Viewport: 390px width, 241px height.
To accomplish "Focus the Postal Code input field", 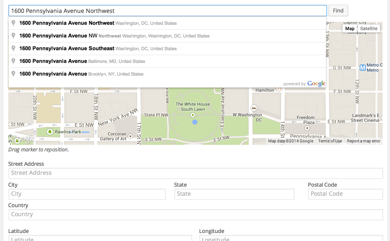I will click(x=345, y=194).
